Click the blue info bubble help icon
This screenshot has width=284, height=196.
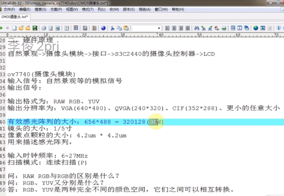point(279,28)
